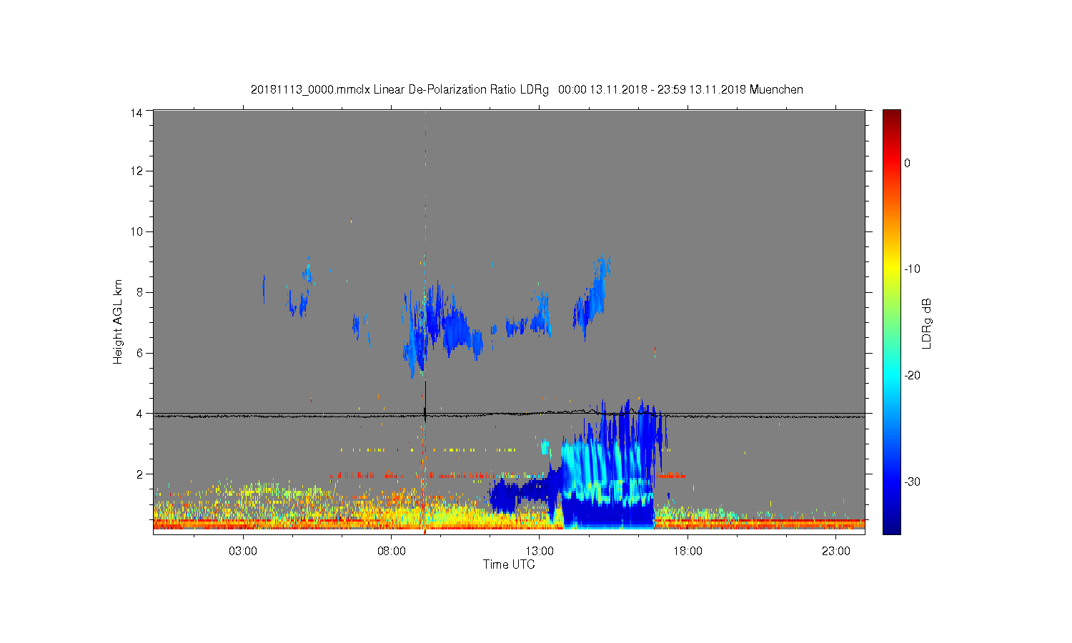1072x643 pixels.
Task: Click the 13:00 time tick label
Action: [540, 552]
